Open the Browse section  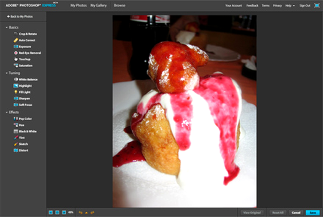point(120,6)
